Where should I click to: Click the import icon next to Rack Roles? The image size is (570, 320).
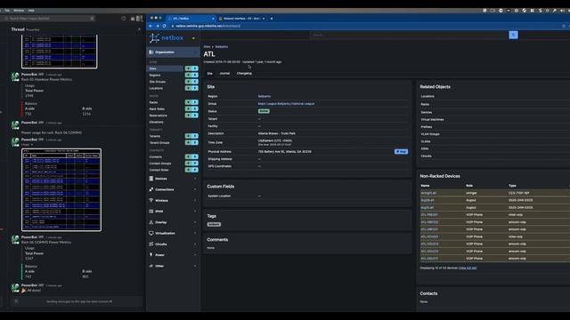(195, 108)
